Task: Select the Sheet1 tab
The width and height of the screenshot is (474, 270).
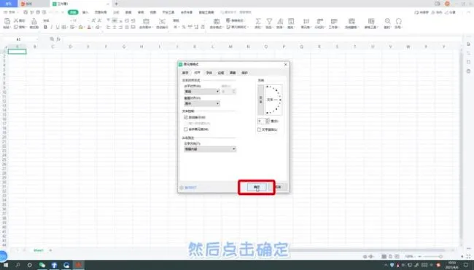Action: point(39,250)
